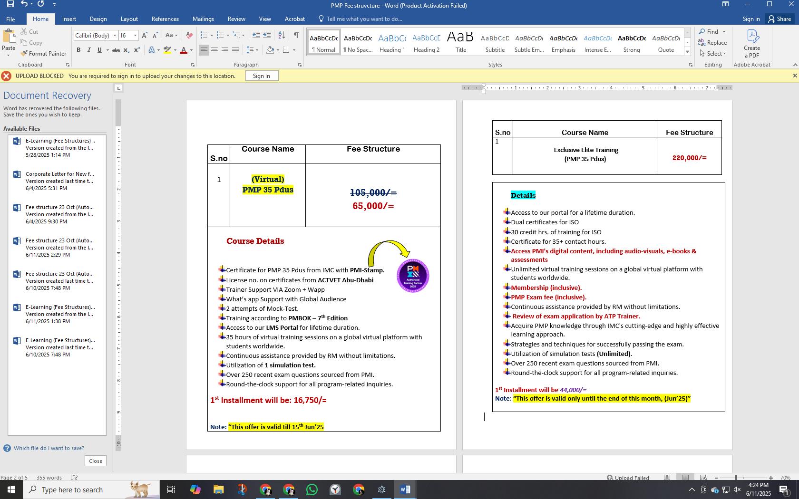Click Bullets list icon
Image resolution: width=799 pixels, height=499 pixels.
[x=204, y=35]
